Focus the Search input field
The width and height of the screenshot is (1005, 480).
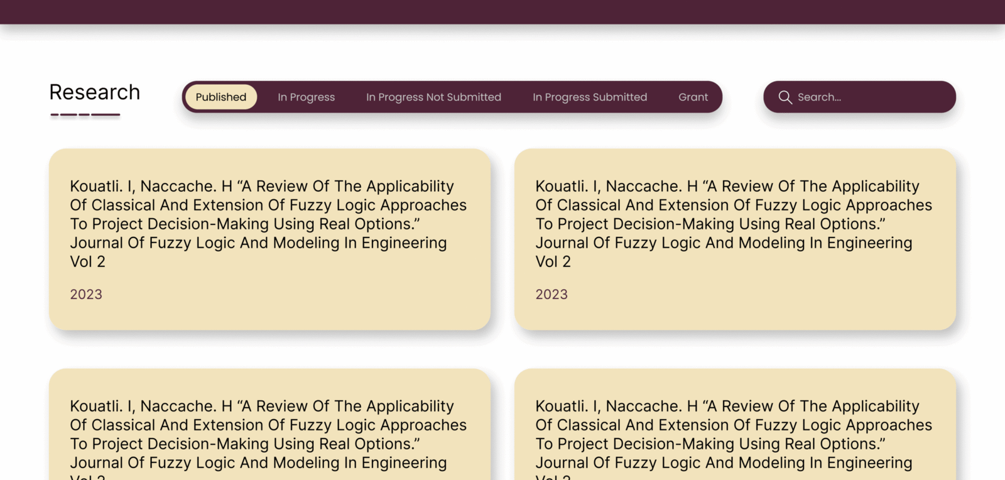click(x=870, y=97)
